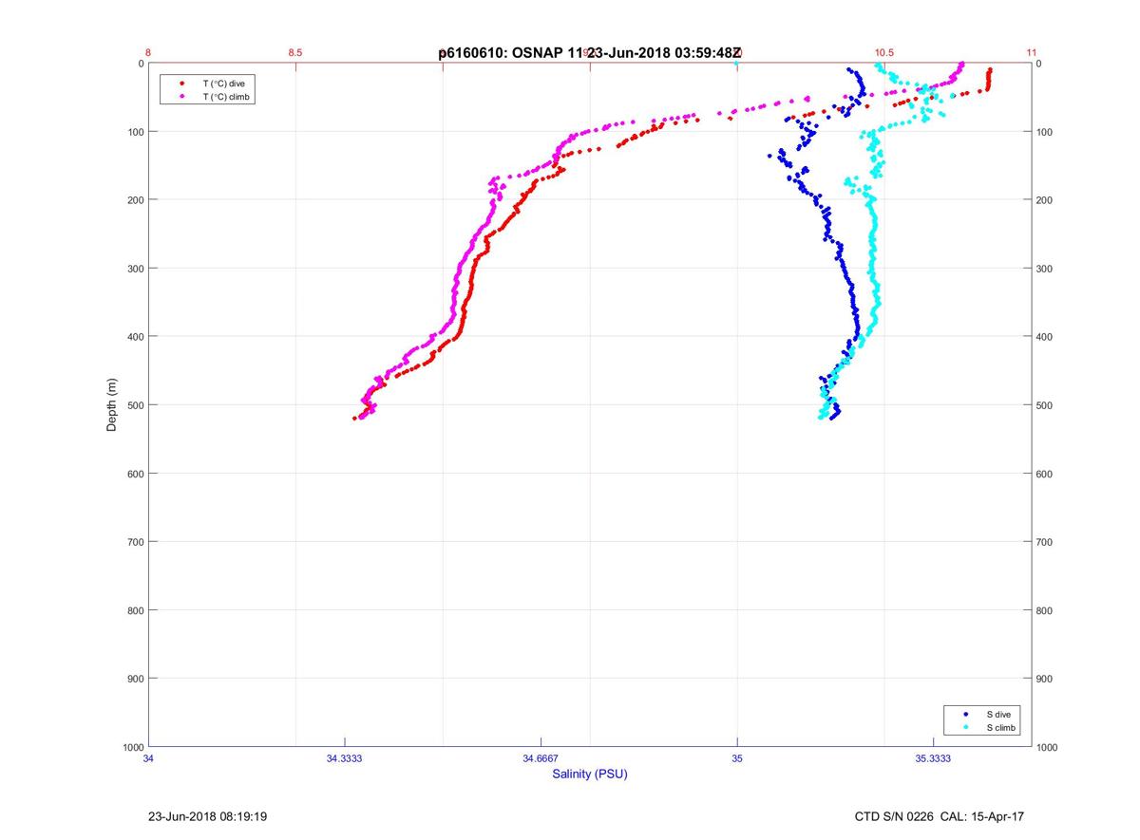
Task: Select the 'T (°C) climb' legend entry
Action: tap(227, 97)
